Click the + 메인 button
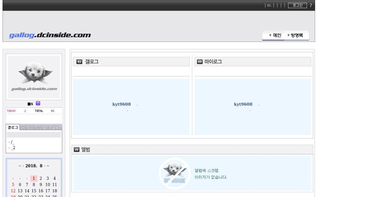 pos(274,35)
